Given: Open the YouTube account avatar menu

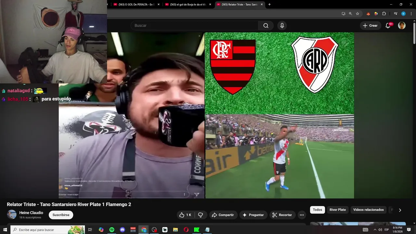Looking at the screenshot, I should coord(402,26).
